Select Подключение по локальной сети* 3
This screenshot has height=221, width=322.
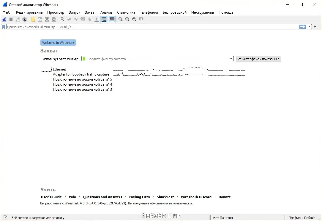[82, 89]
